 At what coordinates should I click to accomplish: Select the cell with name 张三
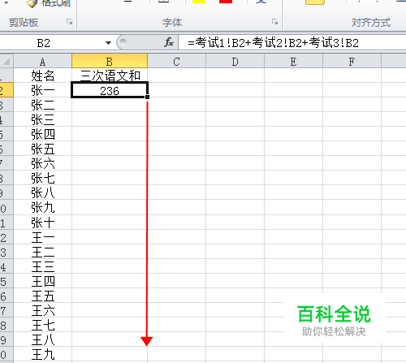pos(42,119)
